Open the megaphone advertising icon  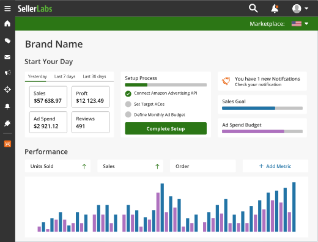(7, 73)
